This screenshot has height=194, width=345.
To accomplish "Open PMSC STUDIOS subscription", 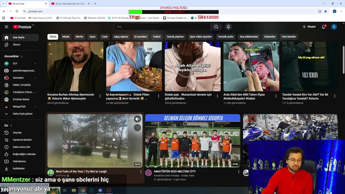I will coord(20,85).
